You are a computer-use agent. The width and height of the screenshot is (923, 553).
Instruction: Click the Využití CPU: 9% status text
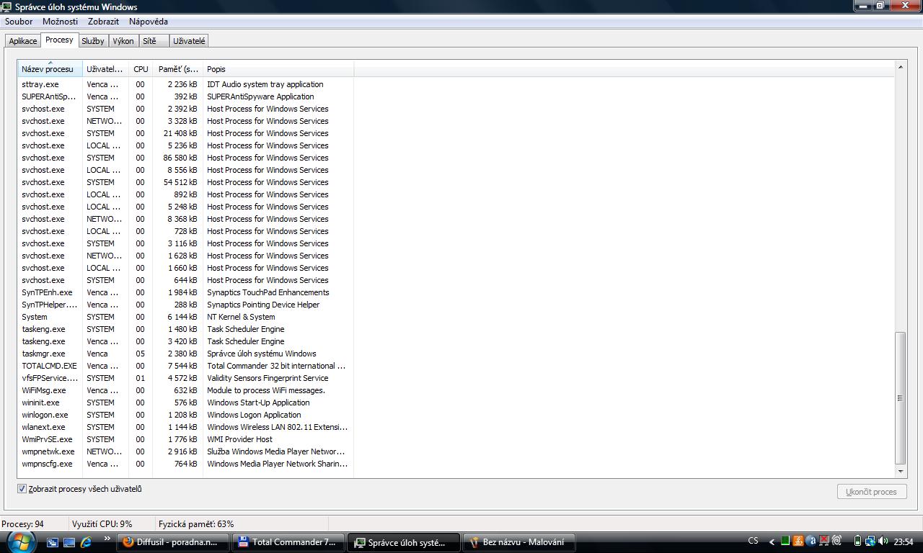[102, 524]
